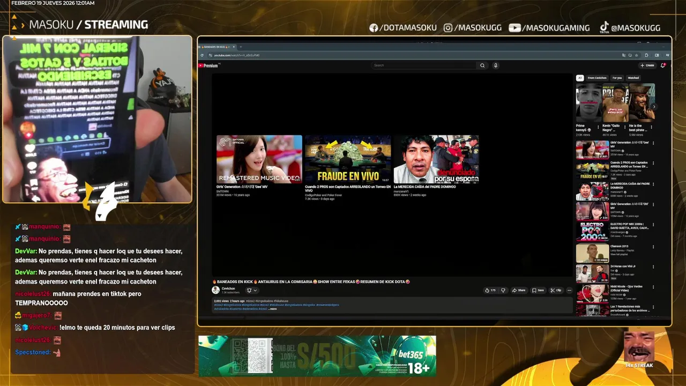The height and width of the screenshot is (386, 686).
Task: Dislike the video with thumbs down
Action: (503, 290)
